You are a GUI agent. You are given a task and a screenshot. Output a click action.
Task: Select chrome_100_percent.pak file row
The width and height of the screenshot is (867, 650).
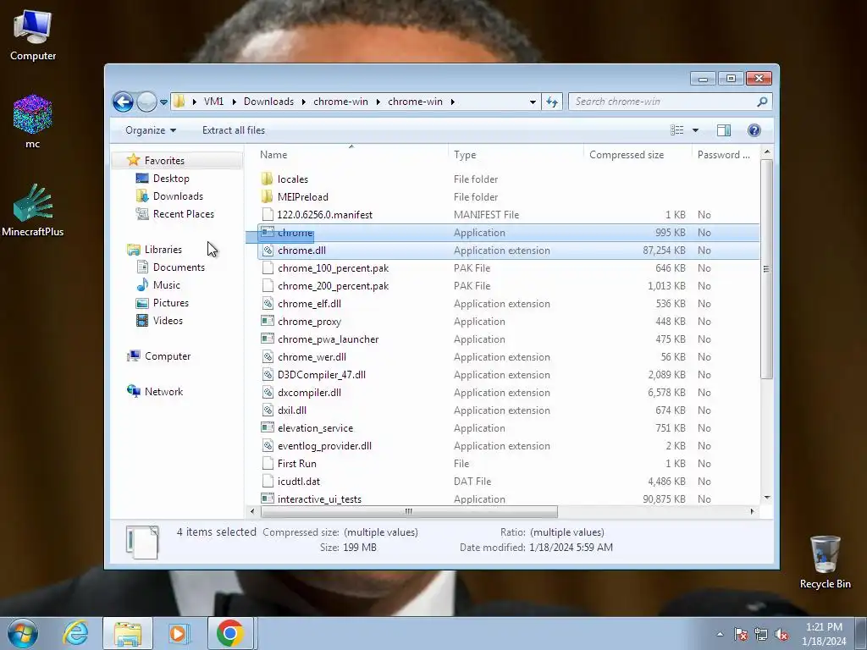(509, 268)
